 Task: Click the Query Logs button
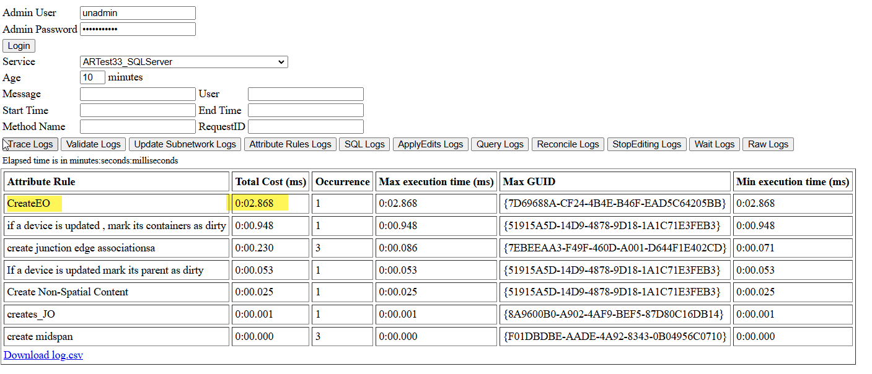pyautogui.click(x=499, y=144)
